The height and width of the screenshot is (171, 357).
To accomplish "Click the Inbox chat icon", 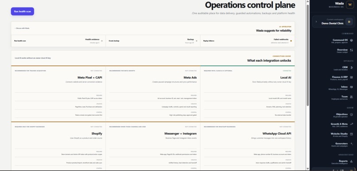I will coord(352,87).
